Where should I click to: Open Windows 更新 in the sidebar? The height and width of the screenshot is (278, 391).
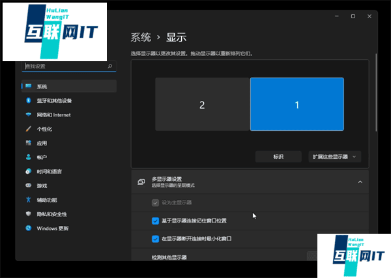52,229
